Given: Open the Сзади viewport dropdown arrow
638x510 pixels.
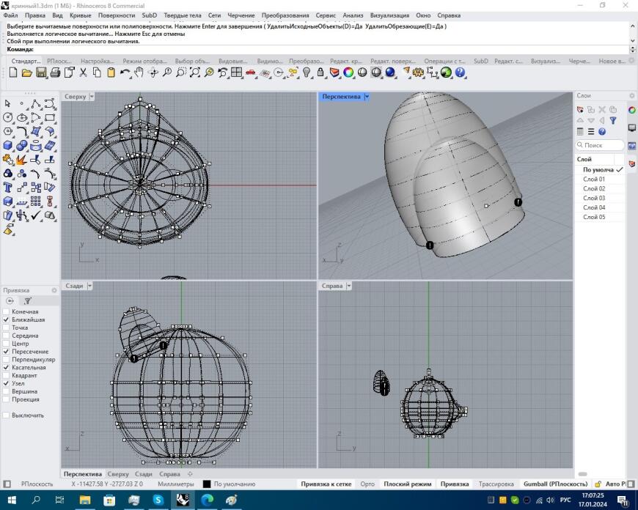Looking at the screenshot, I should click(89, 286).
